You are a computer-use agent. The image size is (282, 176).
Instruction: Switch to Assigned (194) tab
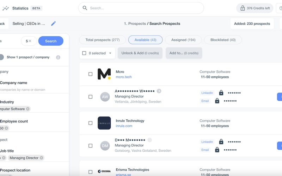[183, 40]
